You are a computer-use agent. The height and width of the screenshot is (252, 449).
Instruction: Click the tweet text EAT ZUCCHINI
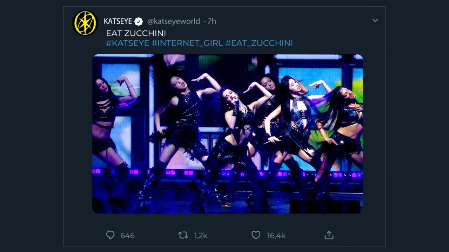click(x=136, y=33)
